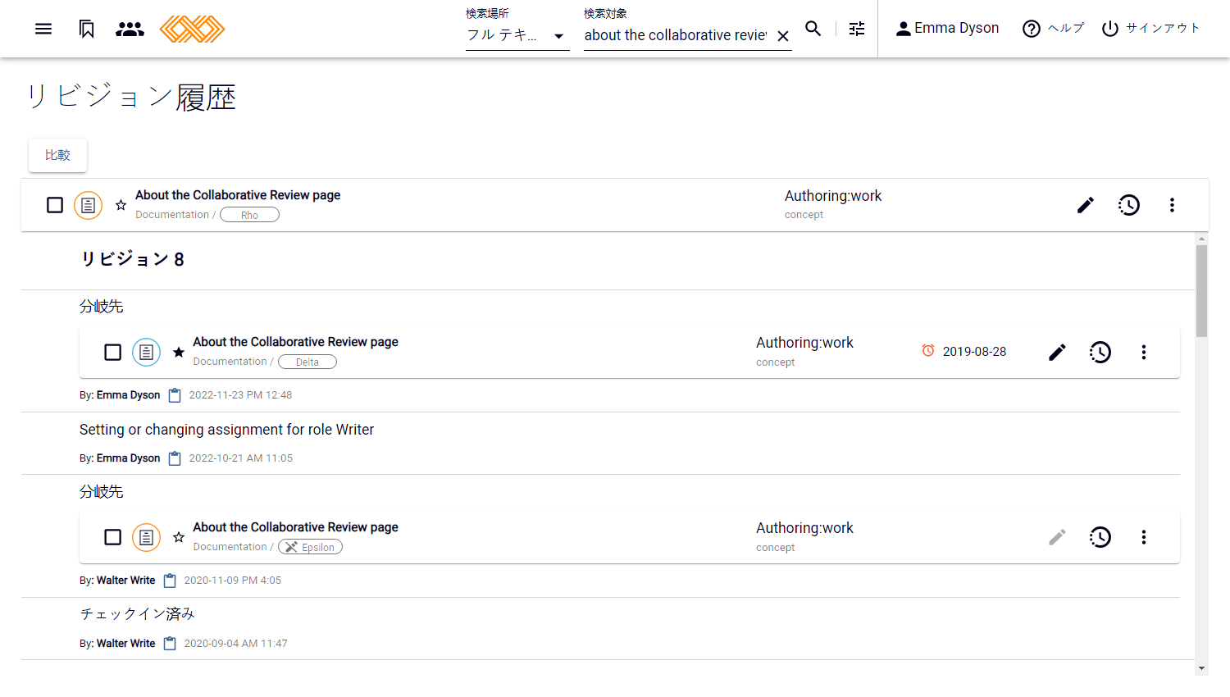Screen dimensions: 1230x697
Task: Open the hamburger main menu
Action: 43,29
